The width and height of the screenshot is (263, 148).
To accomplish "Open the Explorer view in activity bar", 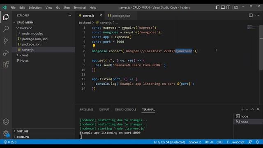I will tap(6, 17).
